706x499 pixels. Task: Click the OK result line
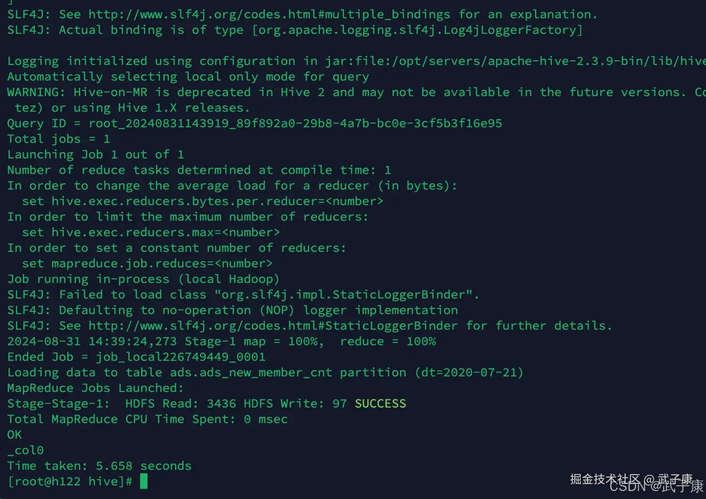pos(15,435)
